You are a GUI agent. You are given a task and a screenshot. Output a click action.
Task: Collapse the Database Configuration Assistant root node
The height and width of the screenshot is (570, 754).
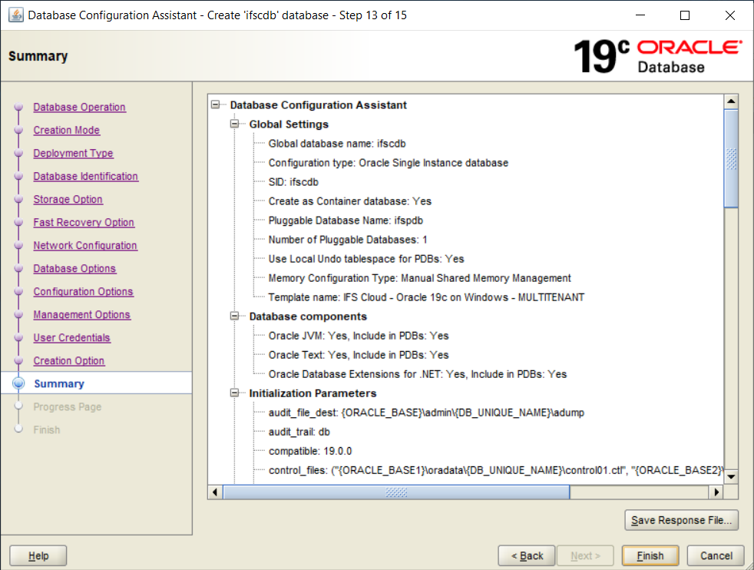[x=216, y=105]
